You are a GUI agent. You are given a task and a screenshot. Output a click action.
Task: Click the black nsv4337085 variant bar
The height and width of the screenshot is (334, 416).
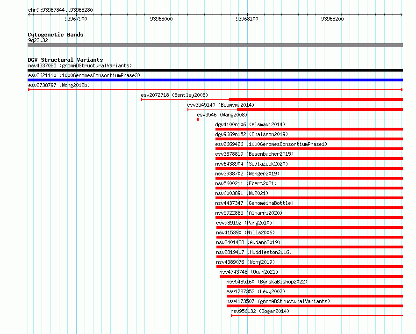coord(215,70)
